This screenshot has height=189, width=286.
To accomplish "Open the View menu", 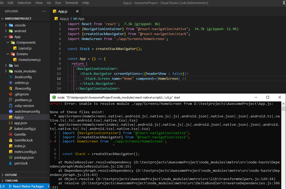I will pos(39,3).
